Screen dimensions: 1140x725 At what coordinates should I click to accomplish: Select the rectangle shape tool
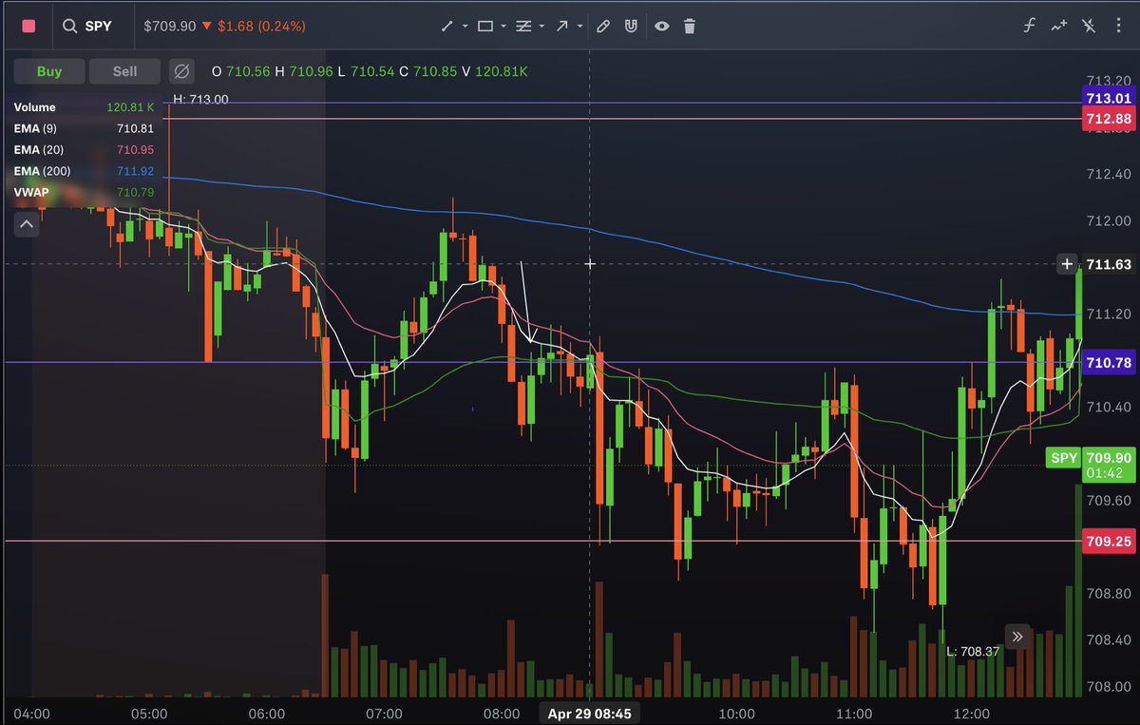[x=484, y=27]
